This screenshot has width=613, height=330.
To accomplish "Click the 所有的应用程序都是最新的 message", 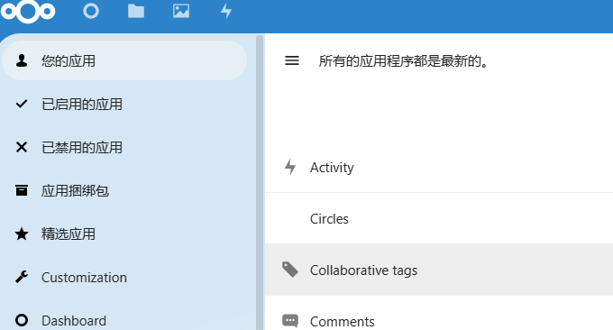I will tap(404, 61).
